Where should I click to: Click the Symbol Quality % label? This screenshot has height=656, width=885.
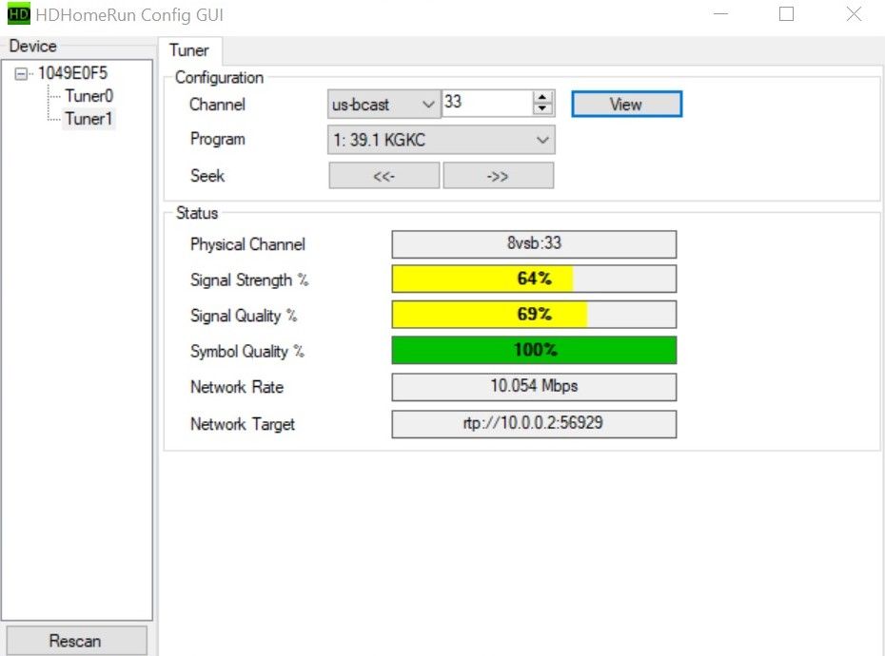pyautogui.click(x=246, y=352)
